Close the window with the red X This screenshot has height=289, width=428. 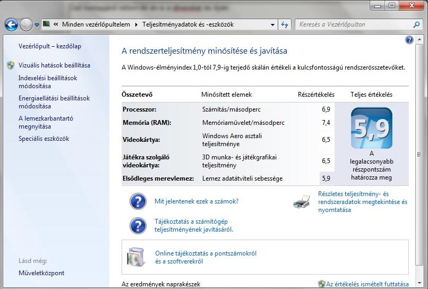pos(412,5)
